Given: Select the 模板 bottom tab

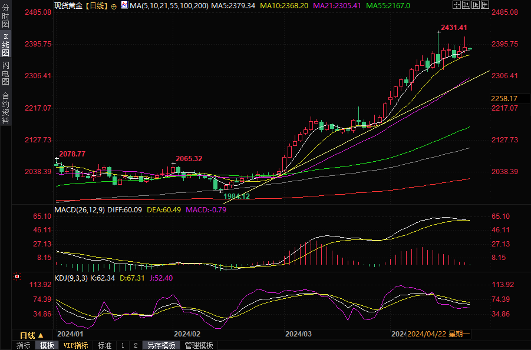Looking at the screenshot, I should click(47, 345).
